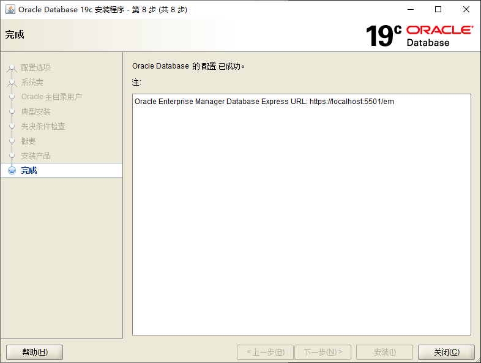Select the 安装产品 step
Image resolution: width=481 pixels, height=363 pixels.
tap(35, 155)
